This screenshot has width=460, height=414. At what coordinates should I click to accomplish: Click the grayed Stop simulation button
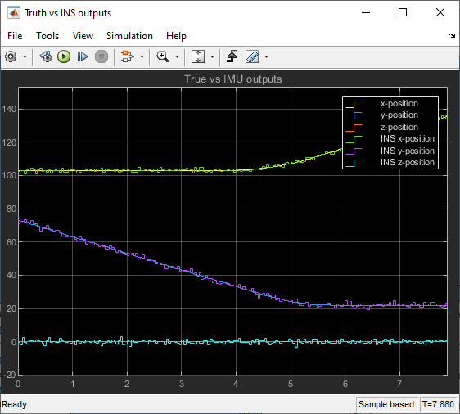[x=101, y=56]
